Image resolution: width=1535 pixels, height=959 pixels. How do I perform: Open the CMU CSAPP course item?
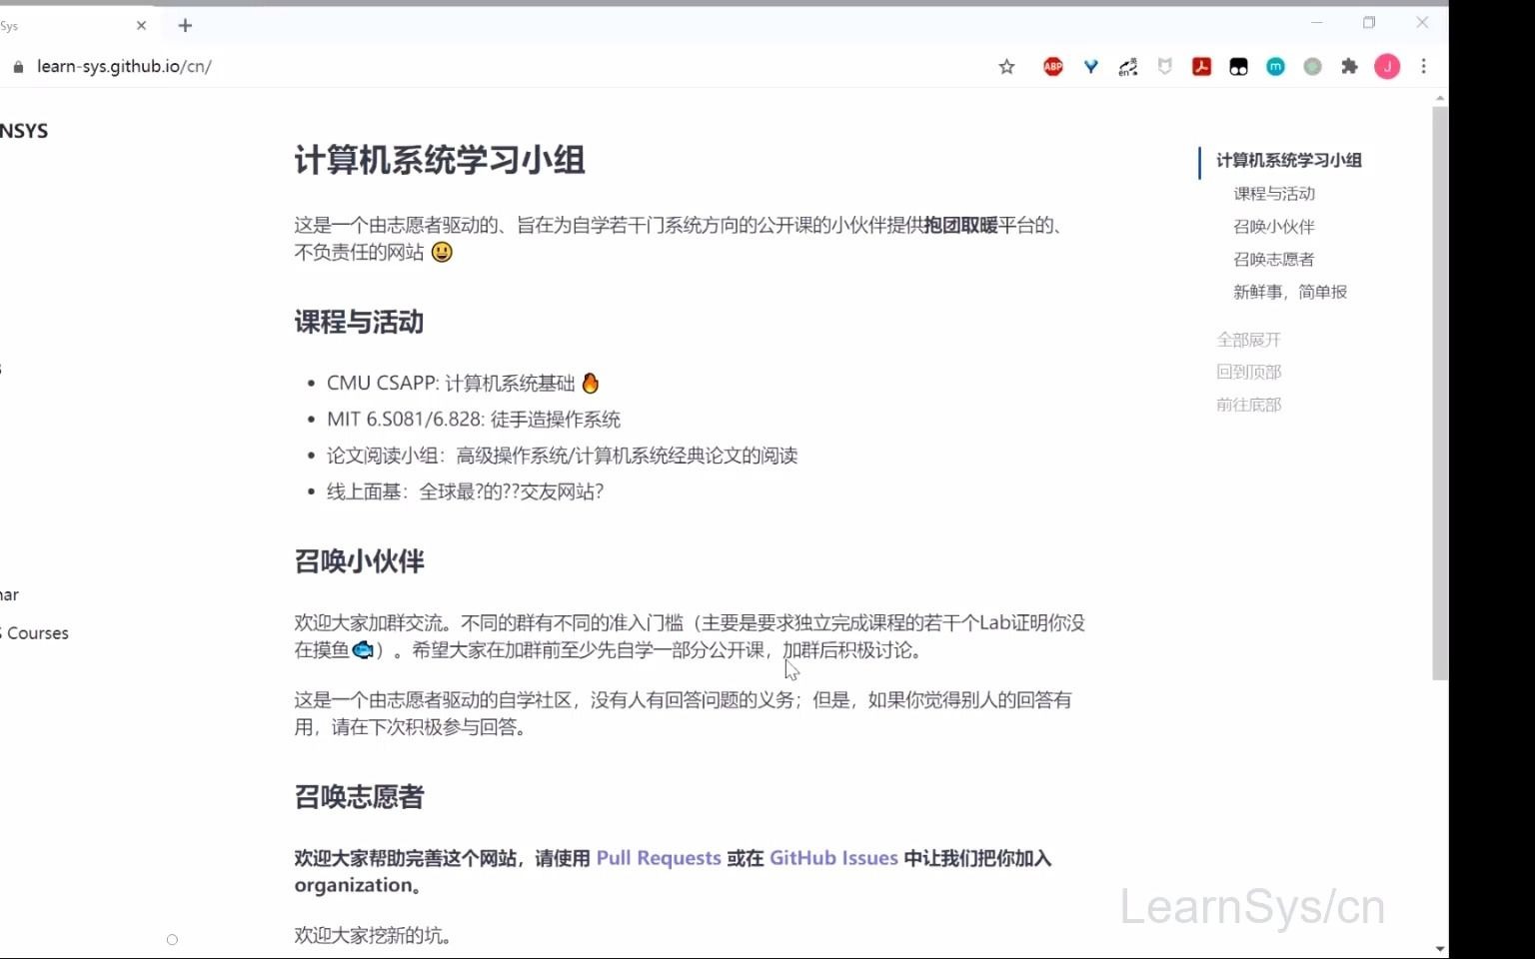(x=463, y=384)
